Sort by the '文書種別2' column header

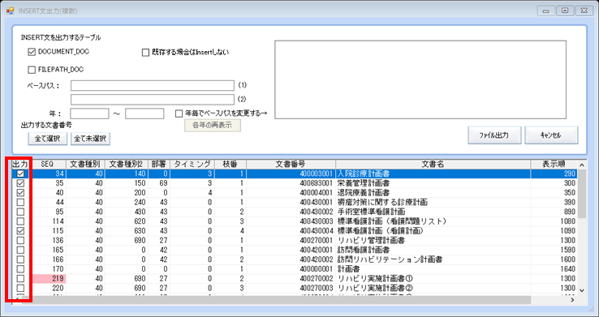tap(126, 164)
